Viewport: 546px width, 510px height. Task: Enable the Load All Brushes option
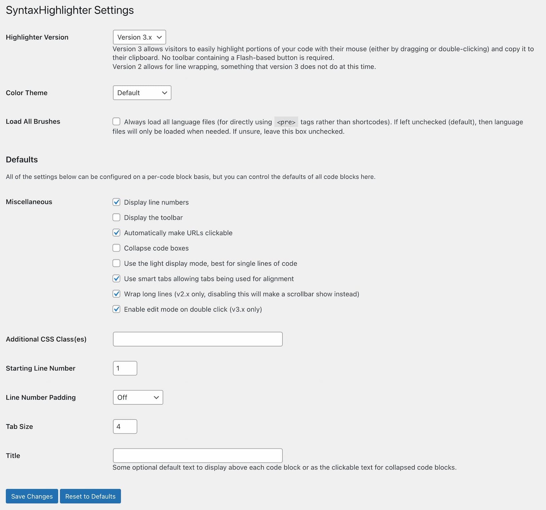[116, 121]
